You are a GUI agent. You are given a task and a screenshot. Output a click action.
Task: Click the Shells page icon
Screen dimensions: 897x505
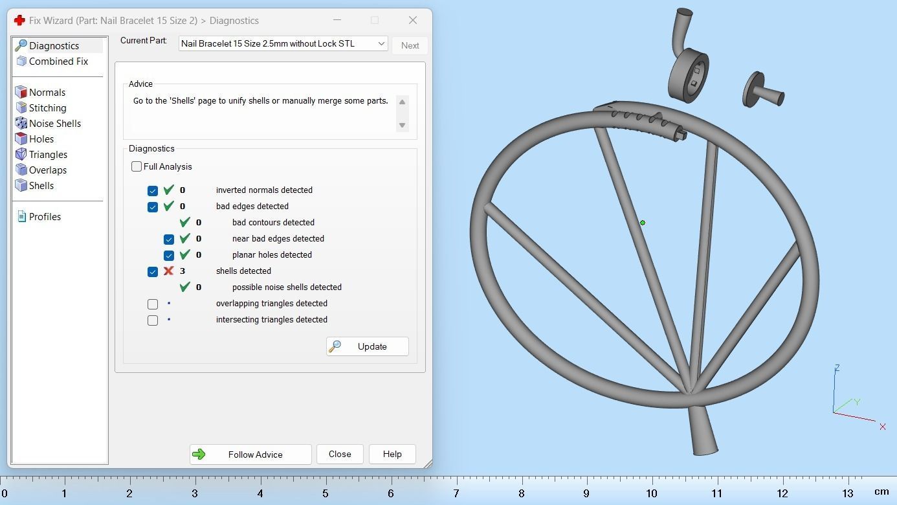pos(21,185)
